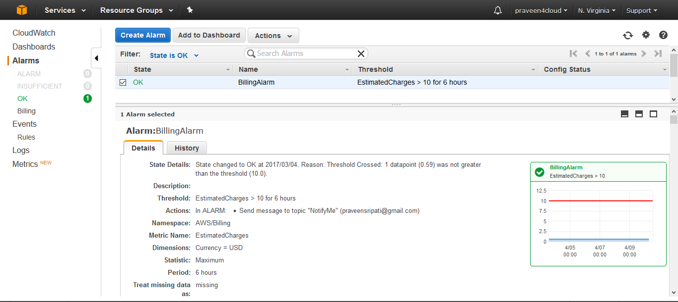Open the State is OK filter dropdown
Image resolution: width=678 pixels, height=302 pixels.
[174, 55]
